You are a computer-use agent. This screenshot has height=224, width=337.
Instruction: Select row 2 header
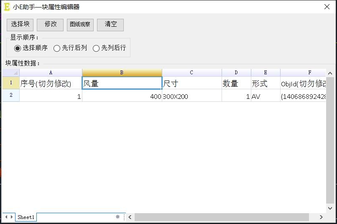click(x=11, y=95)
